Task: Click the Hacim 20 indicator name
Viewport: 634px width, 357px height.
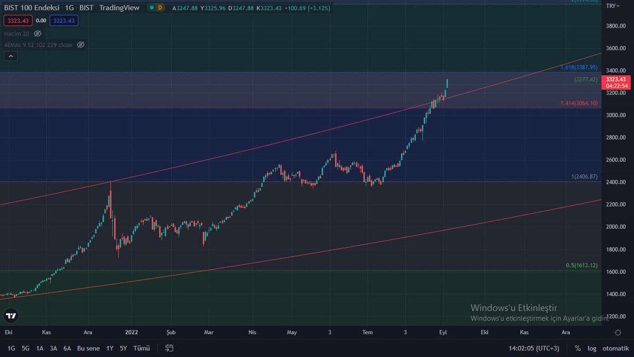Action: coord(17,33)
